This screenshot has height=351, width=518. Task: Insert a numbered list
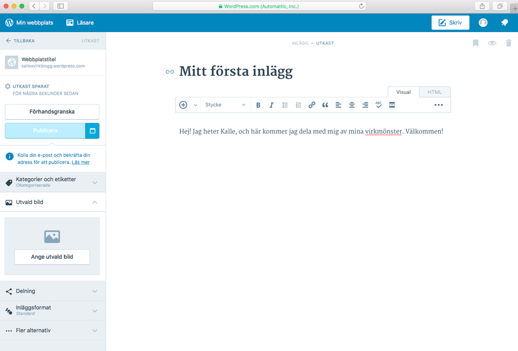[298, 105]
